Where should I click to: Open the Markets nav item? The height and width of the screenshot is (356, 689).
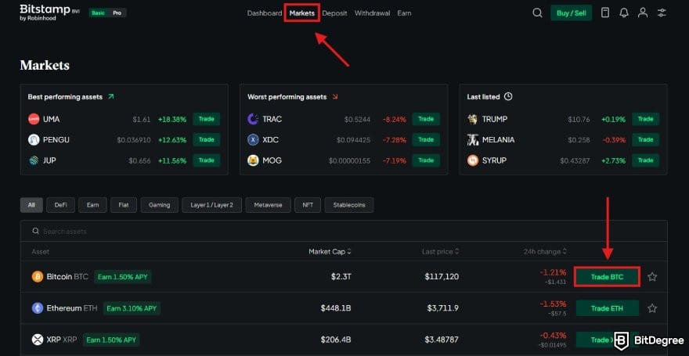(302, 13)
